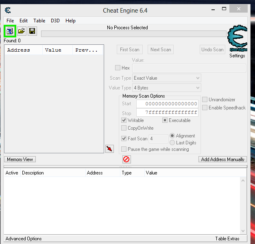This screenshot has width=255, height=244.
Task: Toggle the Executable checkbox
Action: pyautogui.click(x=165, y=120)
